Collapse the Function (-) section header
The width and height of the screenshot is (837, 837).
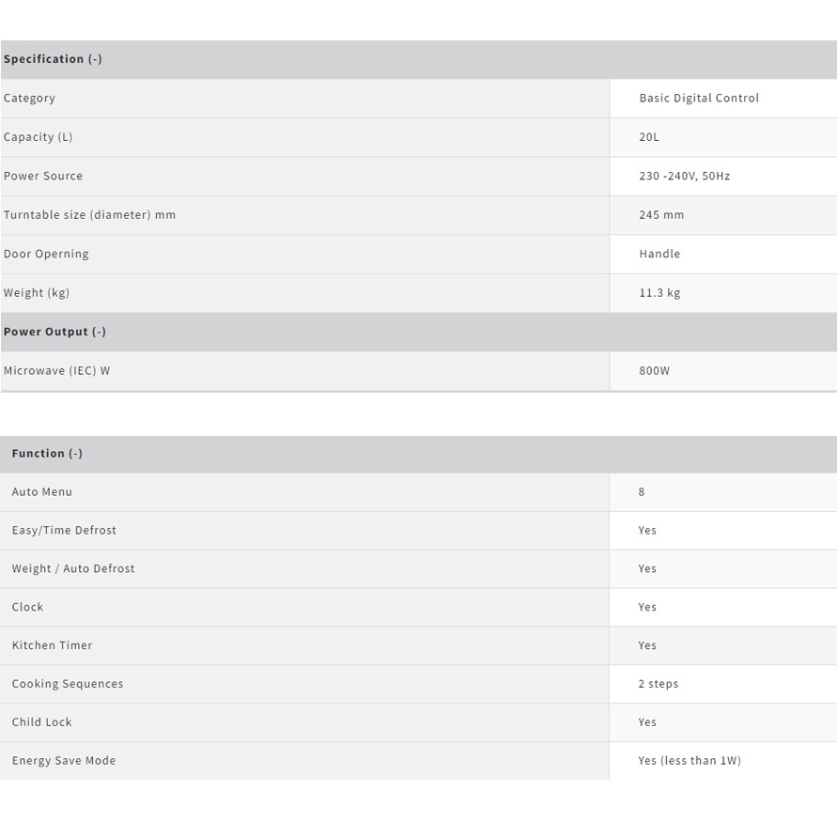click(x=47, y=454)
